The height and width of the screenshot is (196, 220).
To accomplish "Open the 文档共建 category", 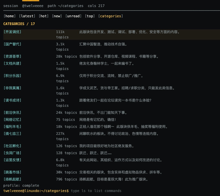I will (12, 63).
